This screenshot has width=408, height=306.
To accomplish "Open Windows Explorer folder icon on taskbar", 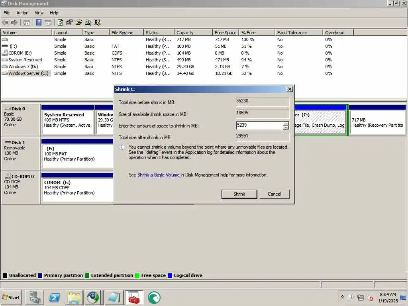I will (74, 298).
